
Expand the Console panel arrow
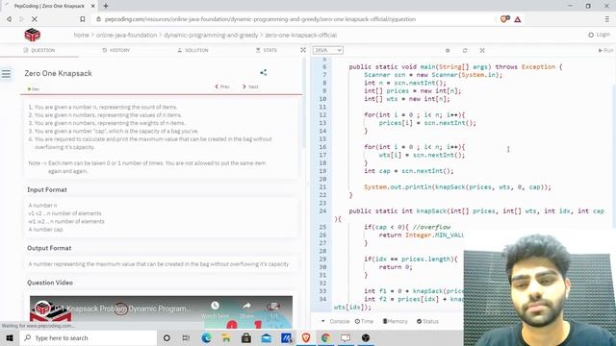point(323,321)
